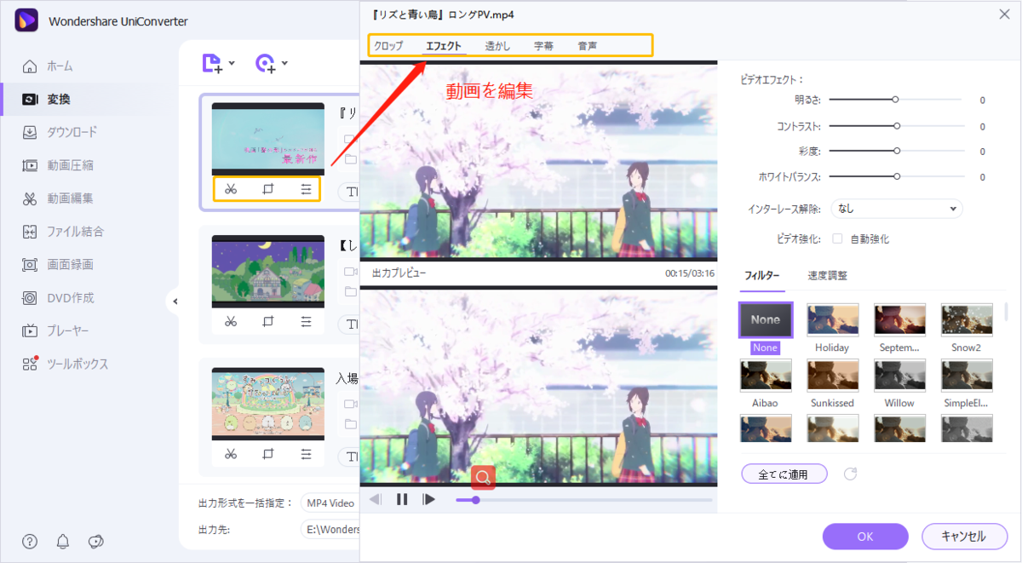Switch to the 透かし tab

[497, 46]
